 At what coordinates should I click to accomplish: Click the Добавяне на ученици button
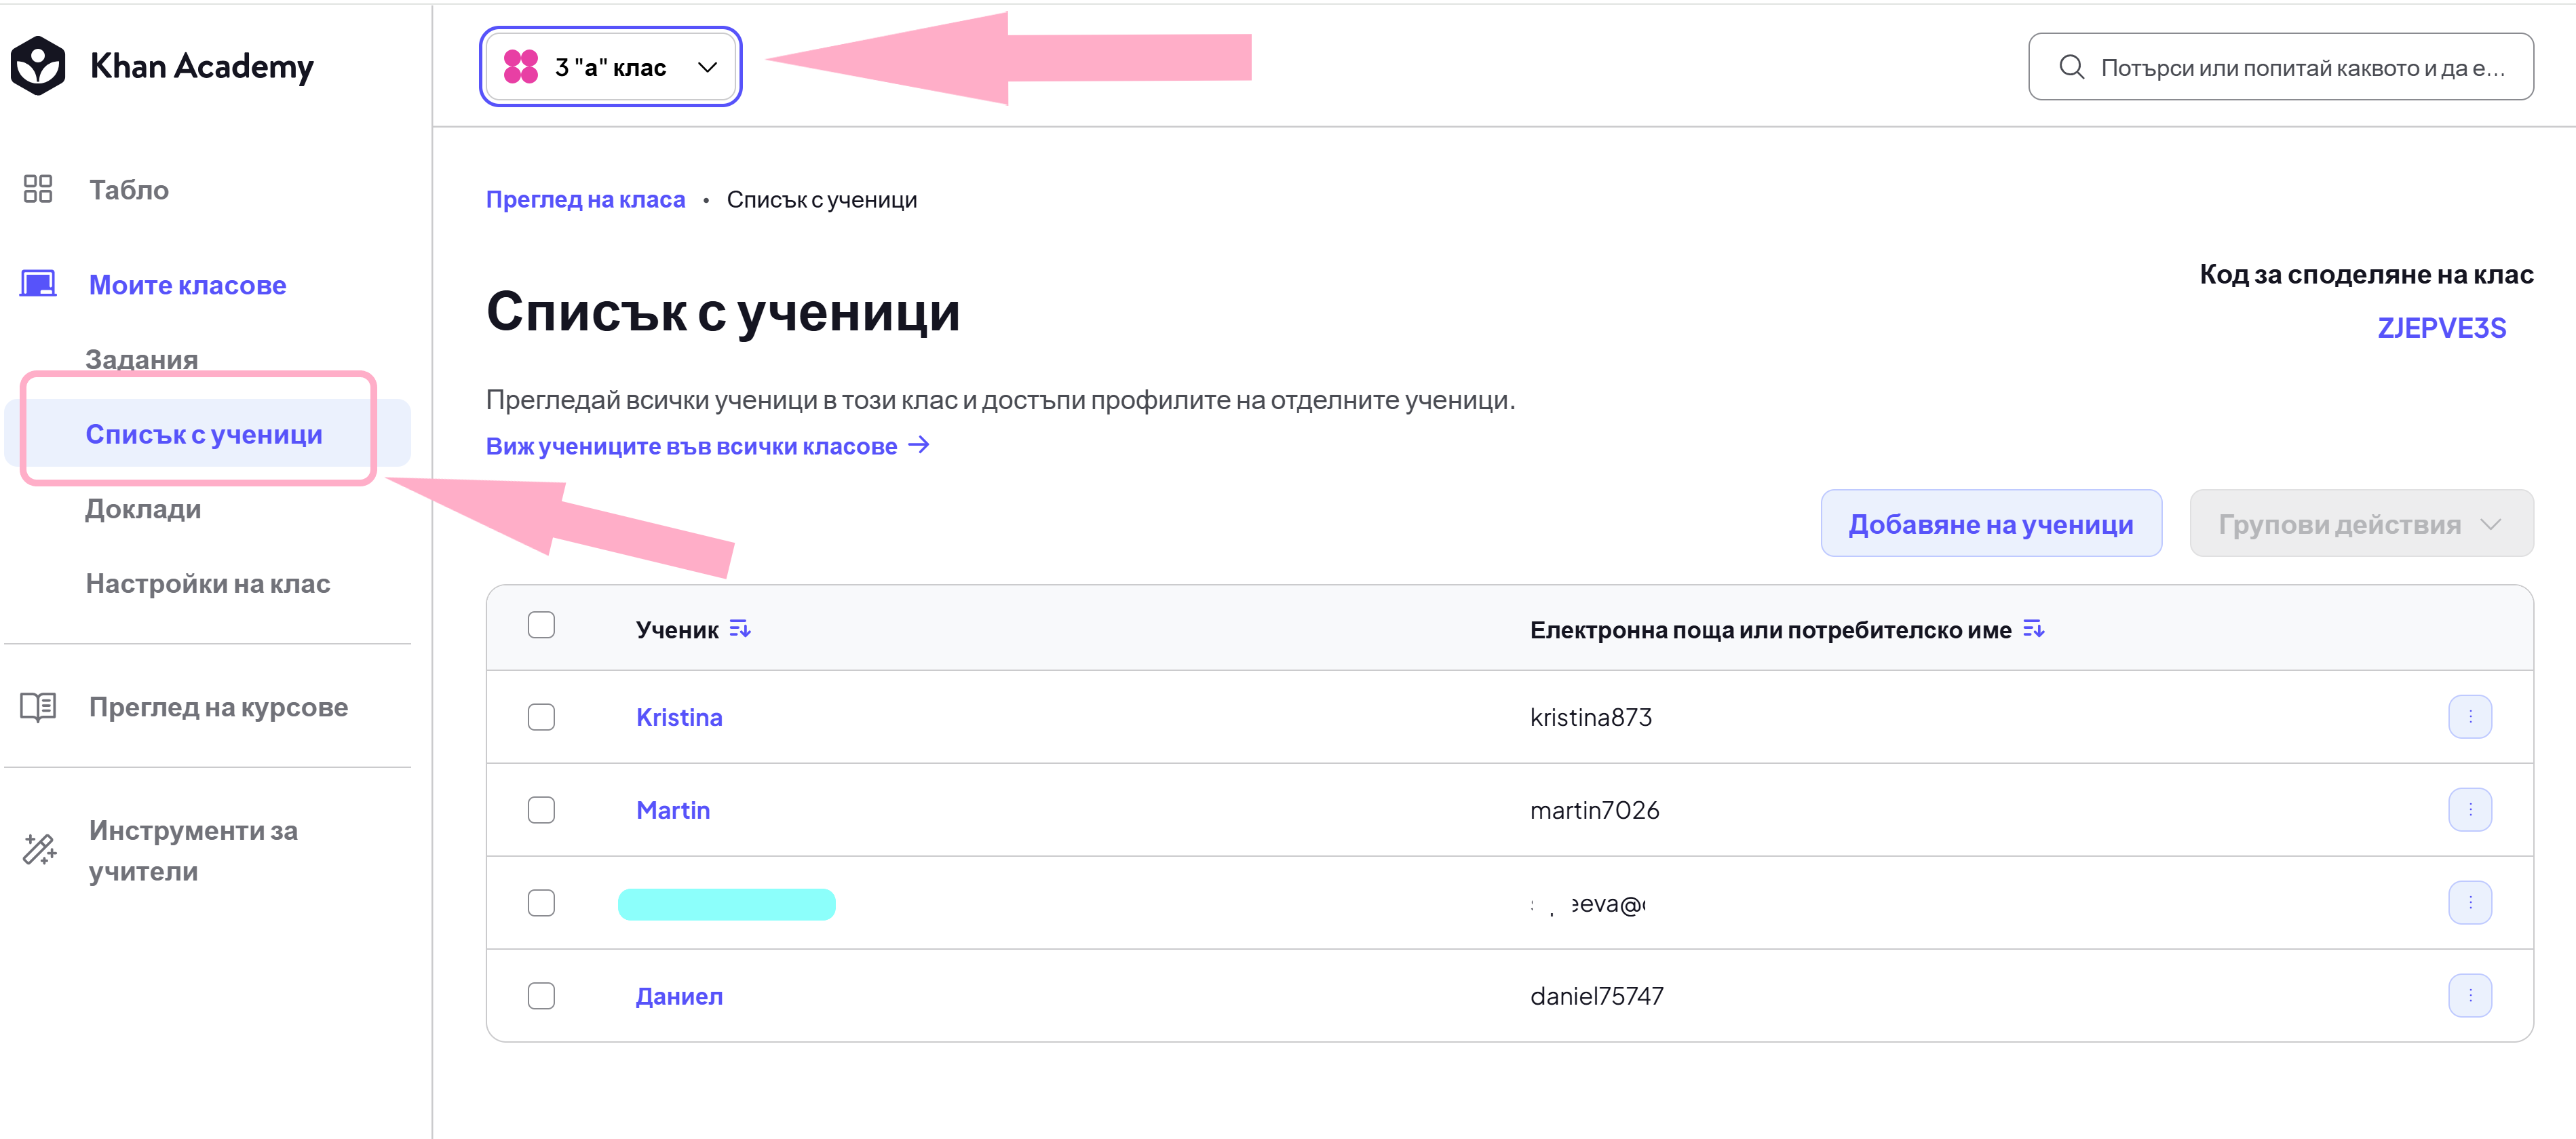tap(1990, 523)
